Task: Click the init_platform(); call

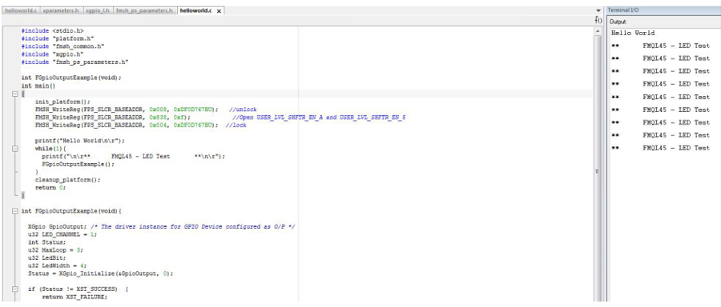Action: (62, 102)
